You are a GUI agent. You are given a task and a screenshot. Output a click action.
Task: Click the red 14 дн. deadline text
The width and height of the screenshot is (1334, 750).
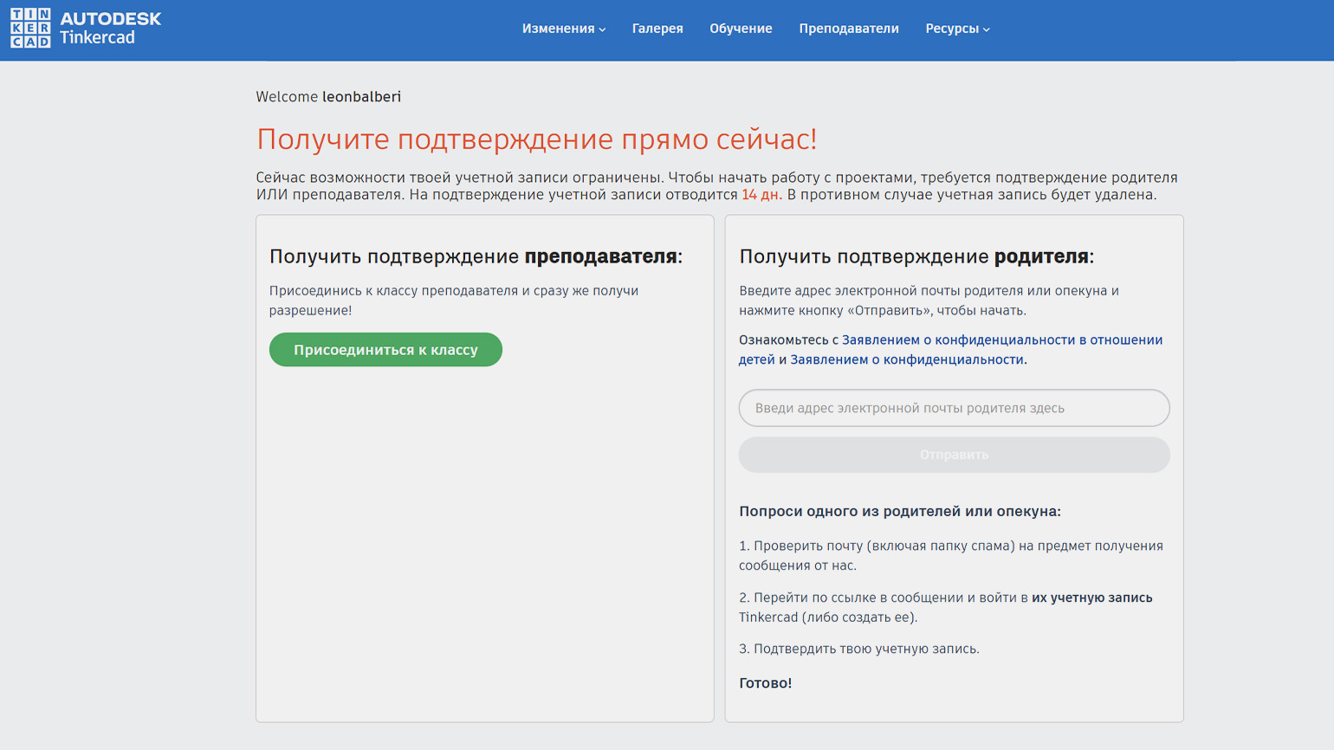point(761,195)
